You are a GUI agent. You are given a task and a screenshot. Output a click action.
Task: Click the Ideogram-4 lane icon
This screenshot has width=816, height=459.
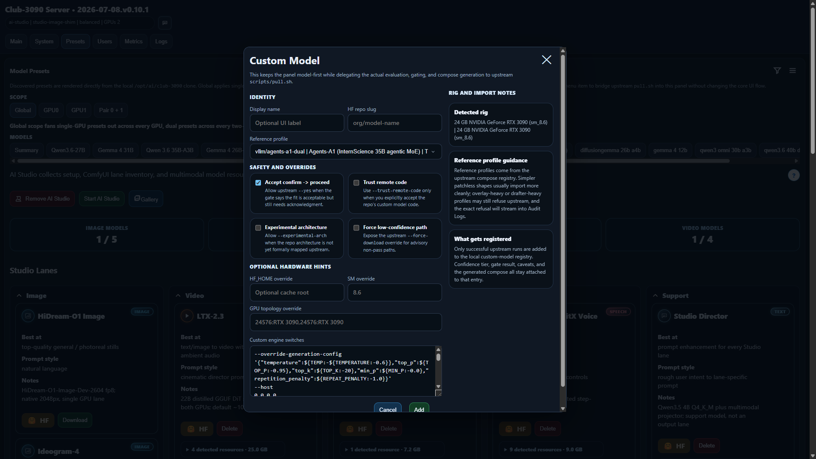(28, 451)
